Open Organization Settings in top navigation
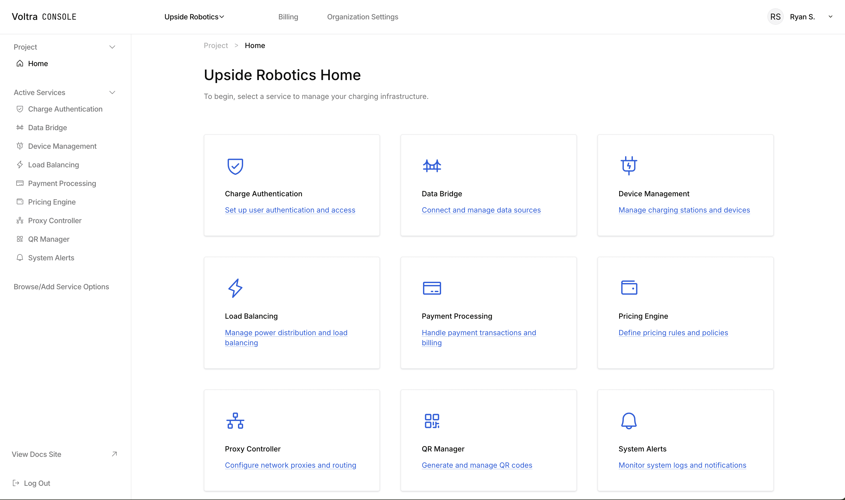Image resolution: width=845 pixels, height=500 pixels. point(362,17)
